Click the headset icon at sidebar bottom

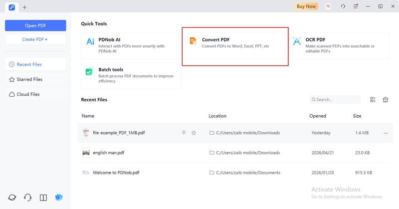[x=27, y=198]
